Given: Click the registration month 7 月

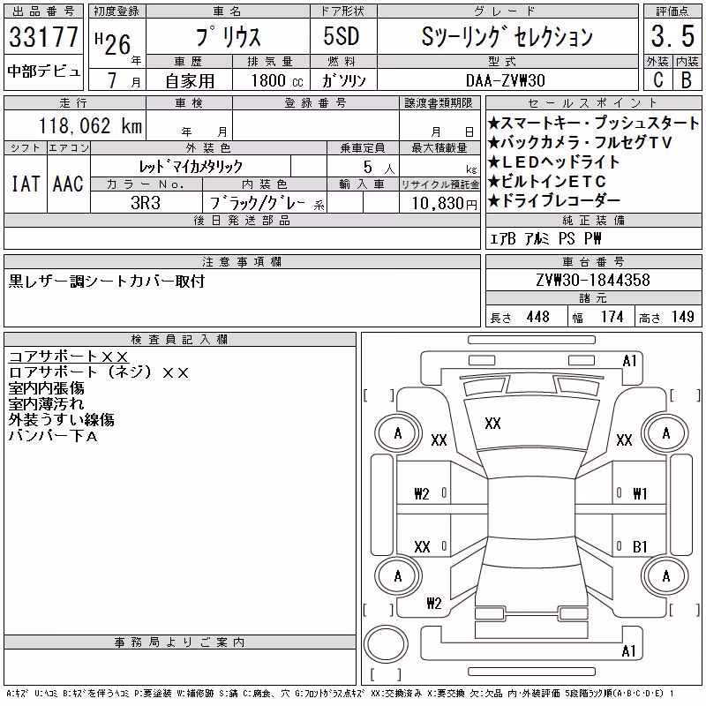Looking at the screenshot, I should click(x=124, y=80).
